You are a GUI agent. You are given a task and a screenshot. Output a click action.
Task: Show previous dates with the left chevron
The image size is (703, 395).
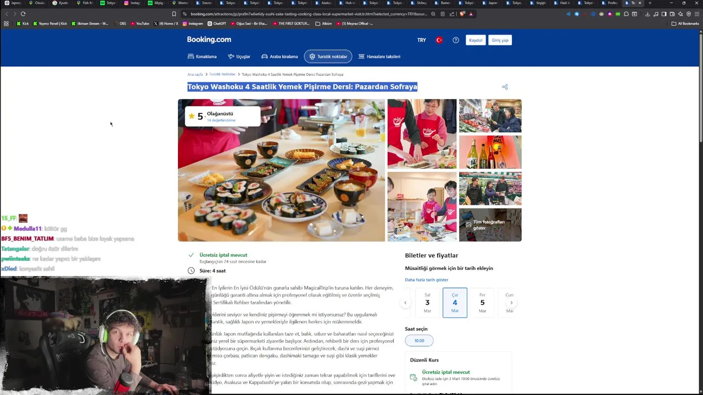click(x=405, y=303)
